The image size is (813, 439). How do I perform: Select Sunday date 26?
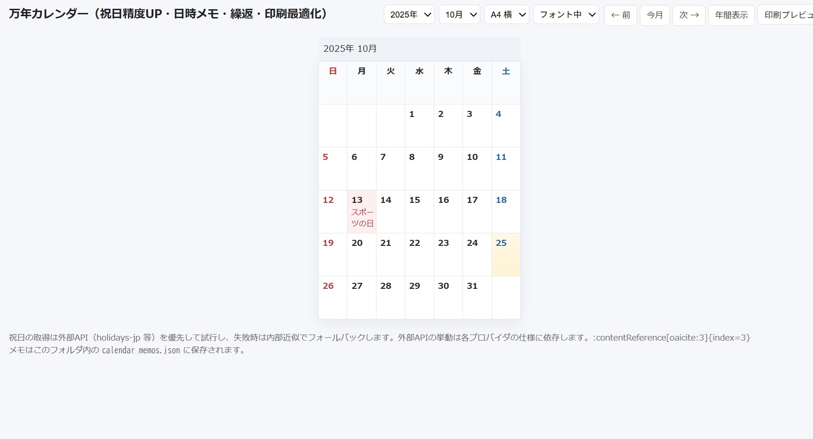point(333,297)
